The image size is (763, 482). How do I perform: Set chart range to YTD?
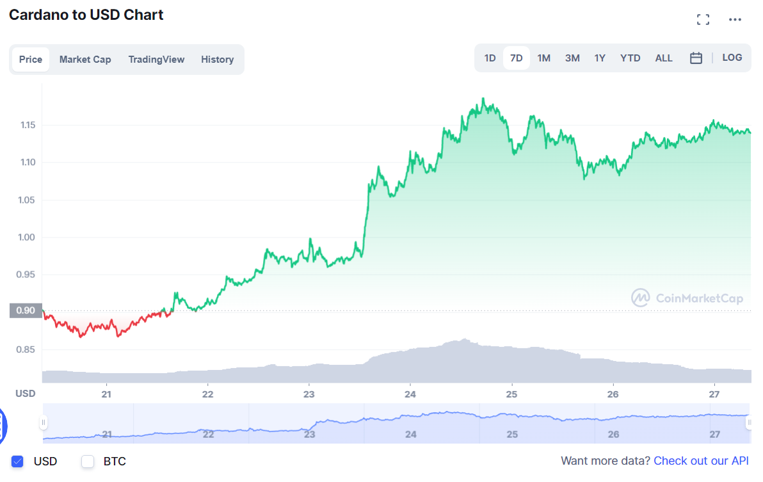coord(630,58)
